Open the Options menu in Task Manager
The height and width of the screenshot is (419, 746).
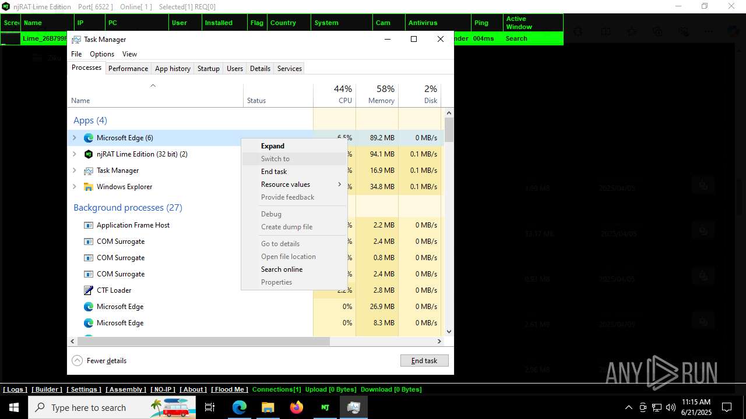pos(102,54)
